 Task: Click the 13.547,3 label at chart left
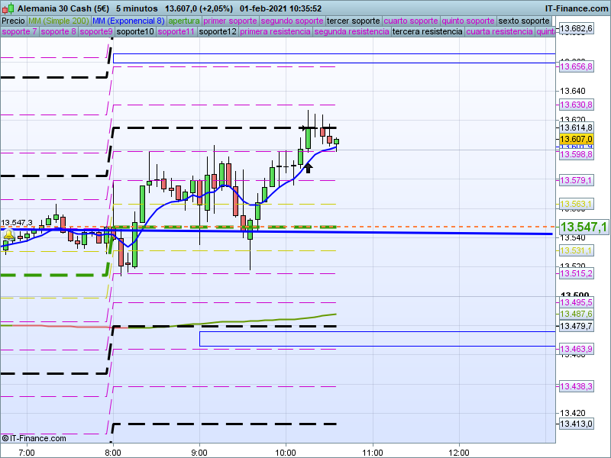[17, 223]
